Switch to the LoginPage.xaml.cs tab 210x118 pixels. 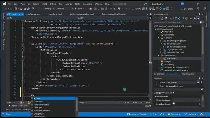(x=32, y=14)
